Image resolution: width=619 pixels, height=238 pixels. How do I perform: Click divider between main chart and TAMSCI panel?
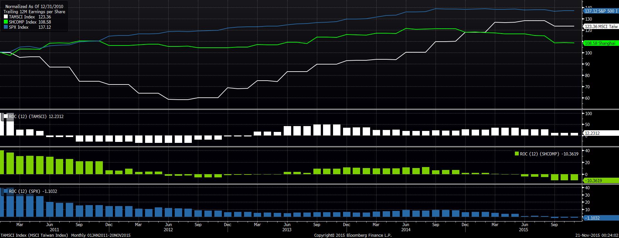pos(290,110)
